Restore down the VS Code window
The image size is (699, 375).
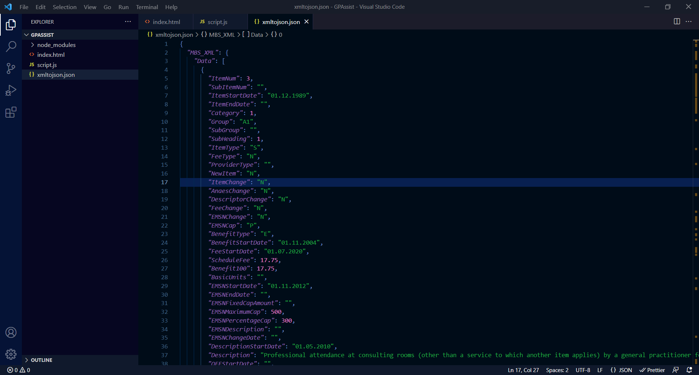(x=668, y=7)
